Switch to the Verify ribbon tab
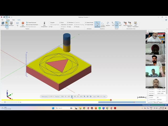The width and height of the screenshot is (168, 126). pos(19,20)
